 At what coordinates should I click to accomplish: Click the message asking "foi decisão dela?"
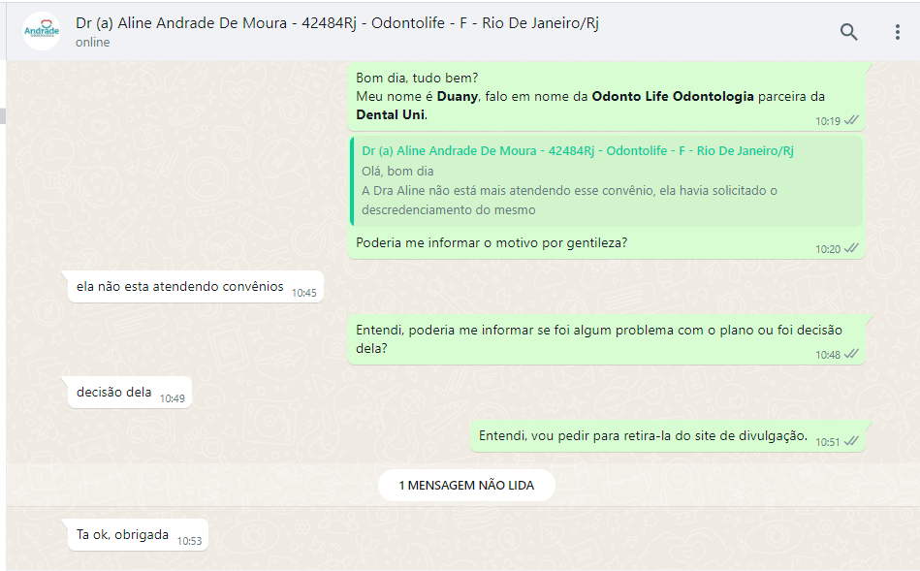pos(598,338)
